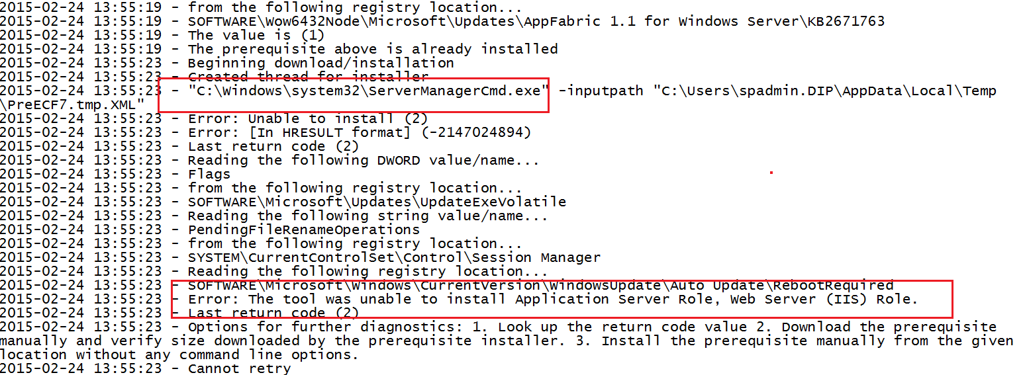
Task: Click the RebootRequired registry path line
Action: tap(541, 286)
